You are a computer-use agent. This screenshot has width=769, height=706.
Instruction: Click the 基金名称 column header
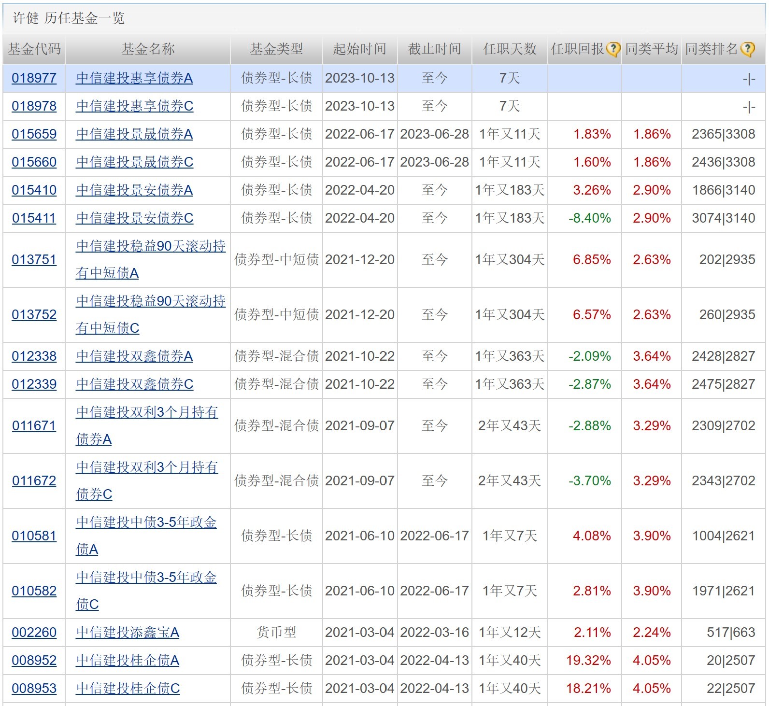148,49
